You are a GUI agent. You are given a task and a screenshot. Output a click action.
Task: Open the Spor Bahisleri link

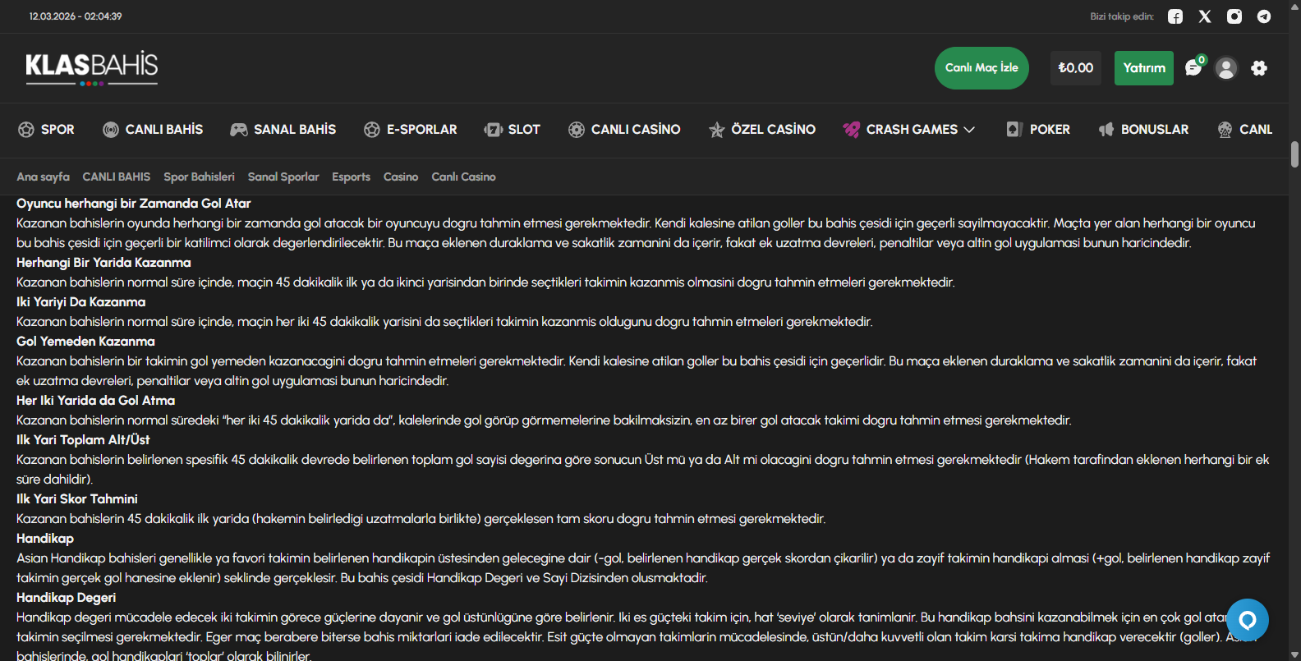tap(199, 177)
